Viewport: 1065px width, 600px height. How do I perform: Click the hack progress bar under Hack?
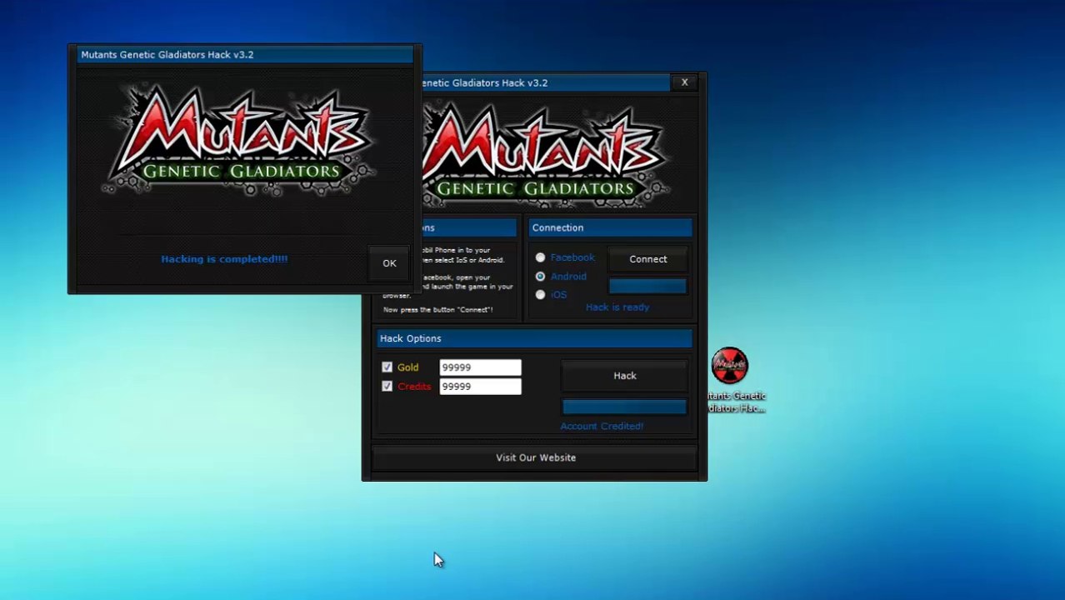point(625,407)
